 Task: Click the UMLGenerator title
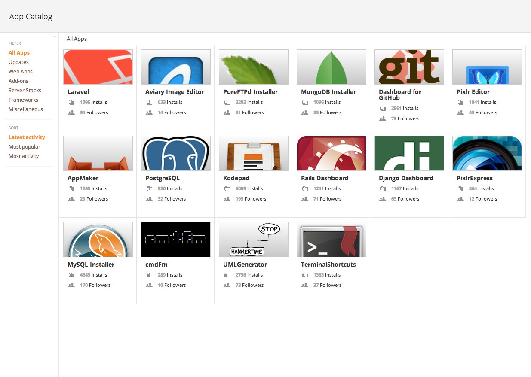click(x=245, y=265)
